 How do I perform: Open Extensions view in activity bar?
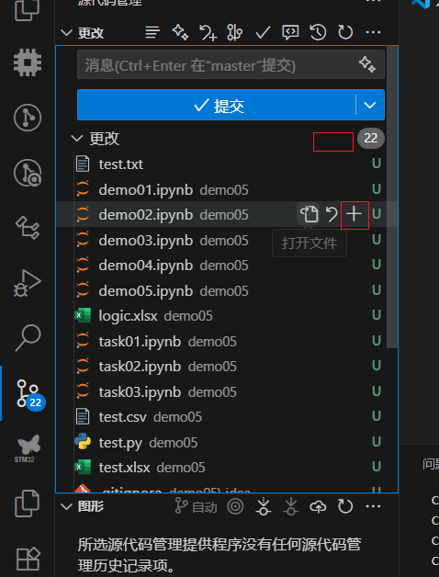pos(28,559)
